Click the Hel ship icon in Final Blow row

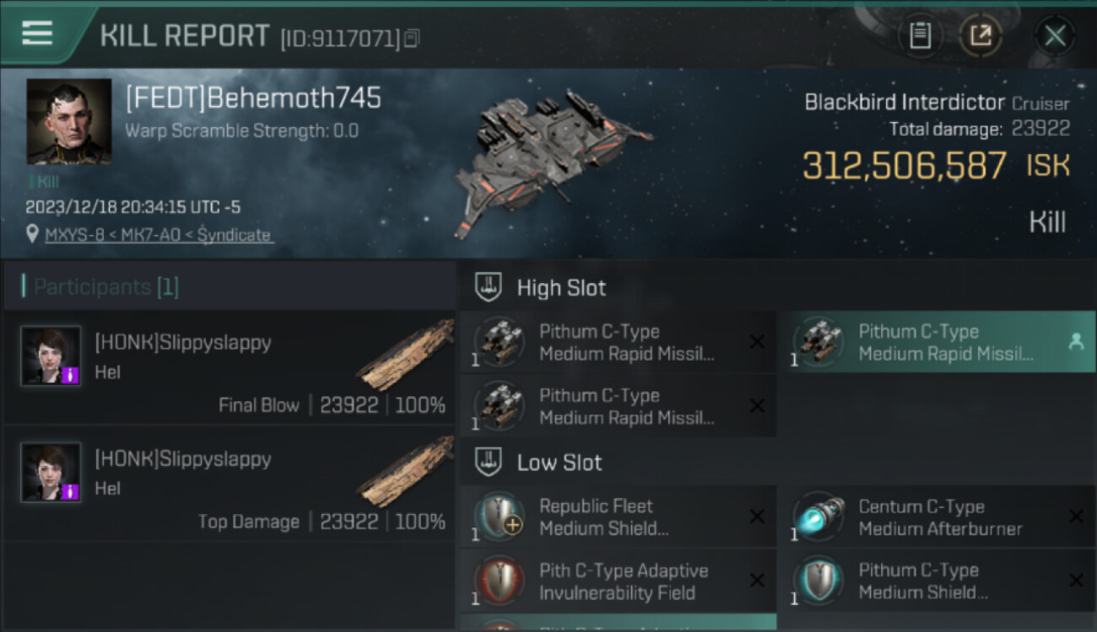click(x=405, y=355)
